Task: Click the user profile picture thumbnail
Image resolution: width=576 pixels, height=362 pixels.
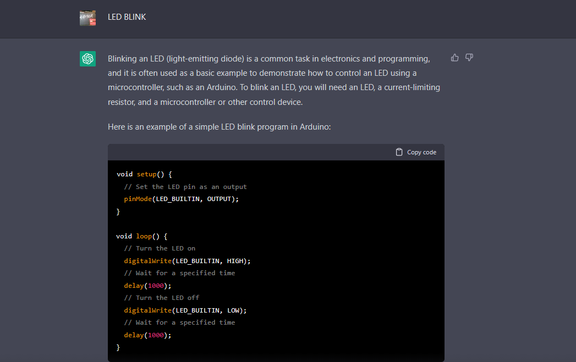Action: (x=87, y=18)
